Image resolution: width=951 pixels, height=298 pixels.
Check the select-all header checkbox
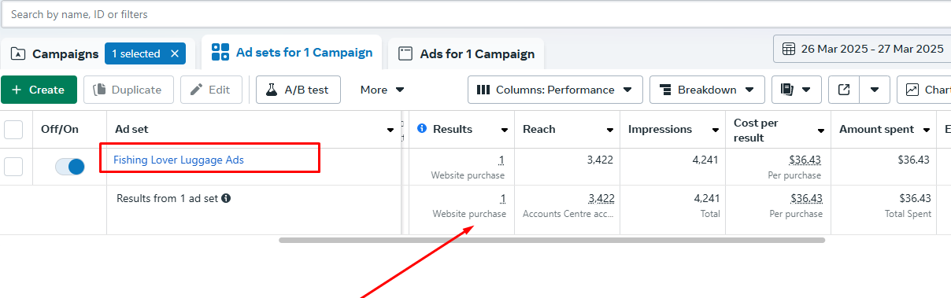[13, 129]
